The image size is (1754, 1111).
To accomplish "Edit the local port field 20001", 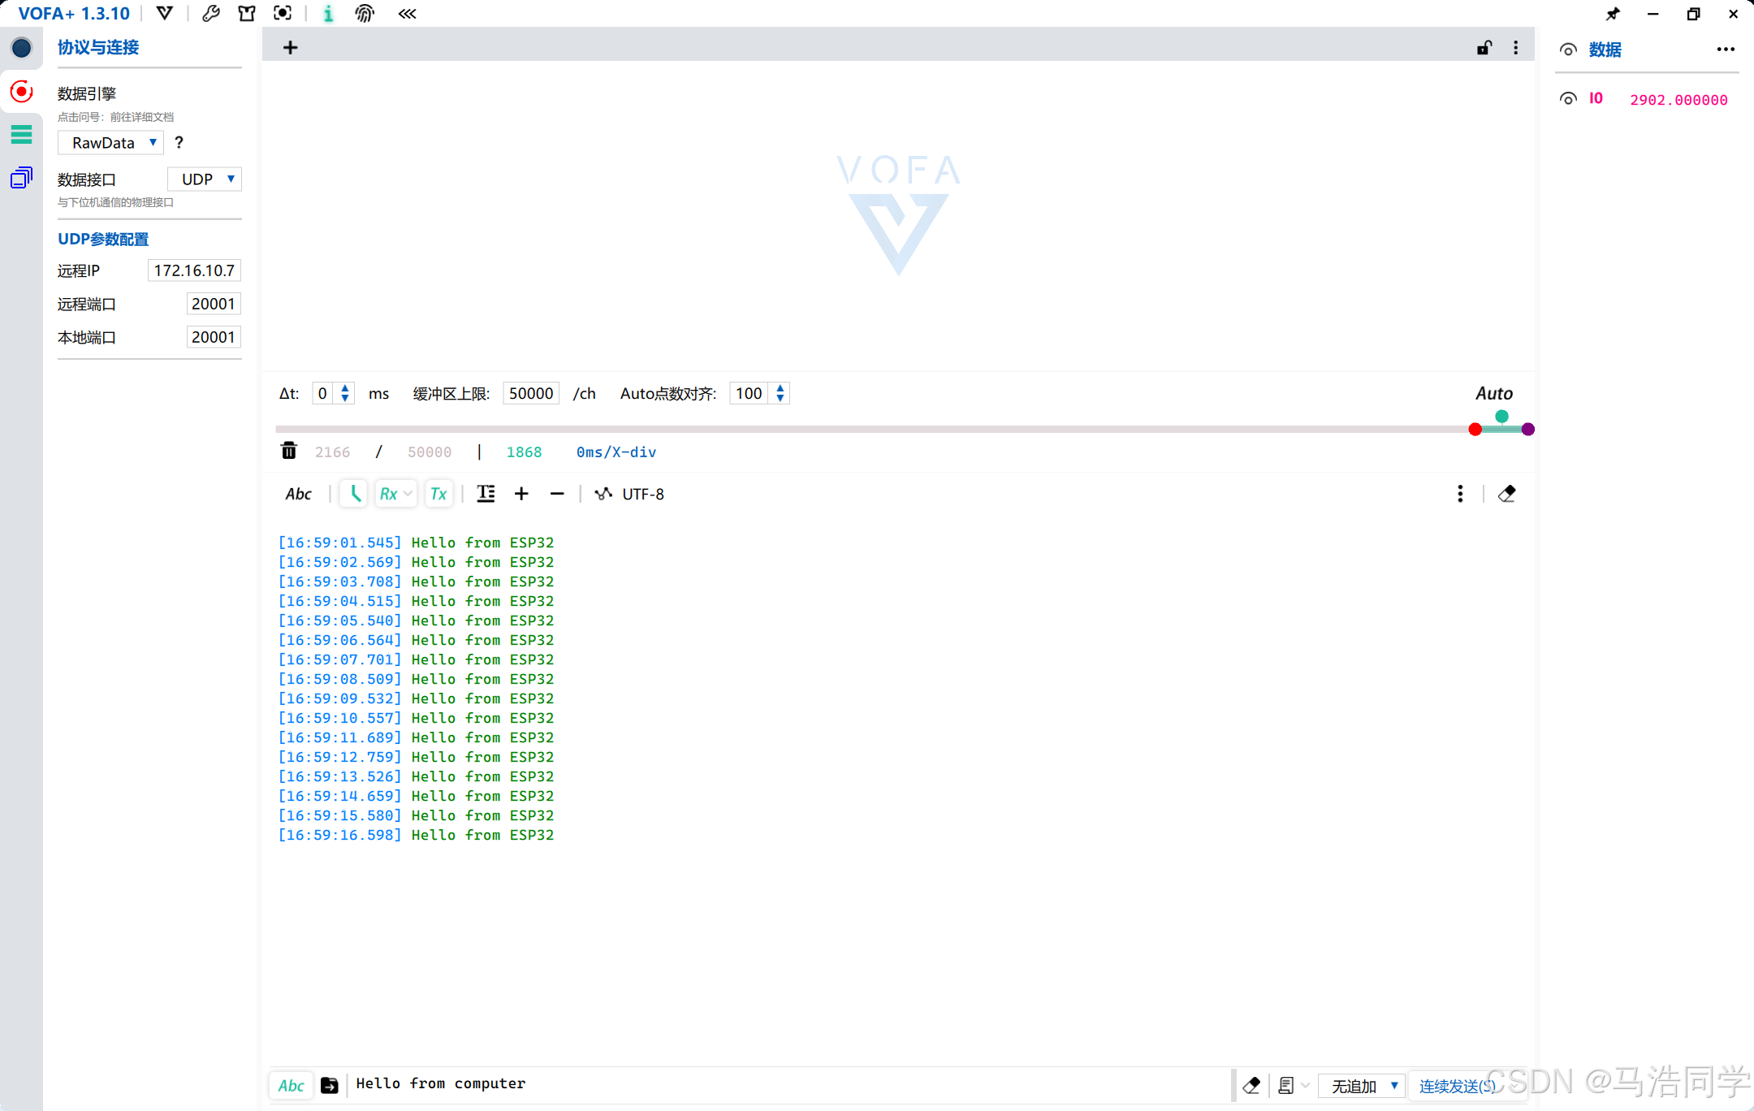I will pos(214,337).
